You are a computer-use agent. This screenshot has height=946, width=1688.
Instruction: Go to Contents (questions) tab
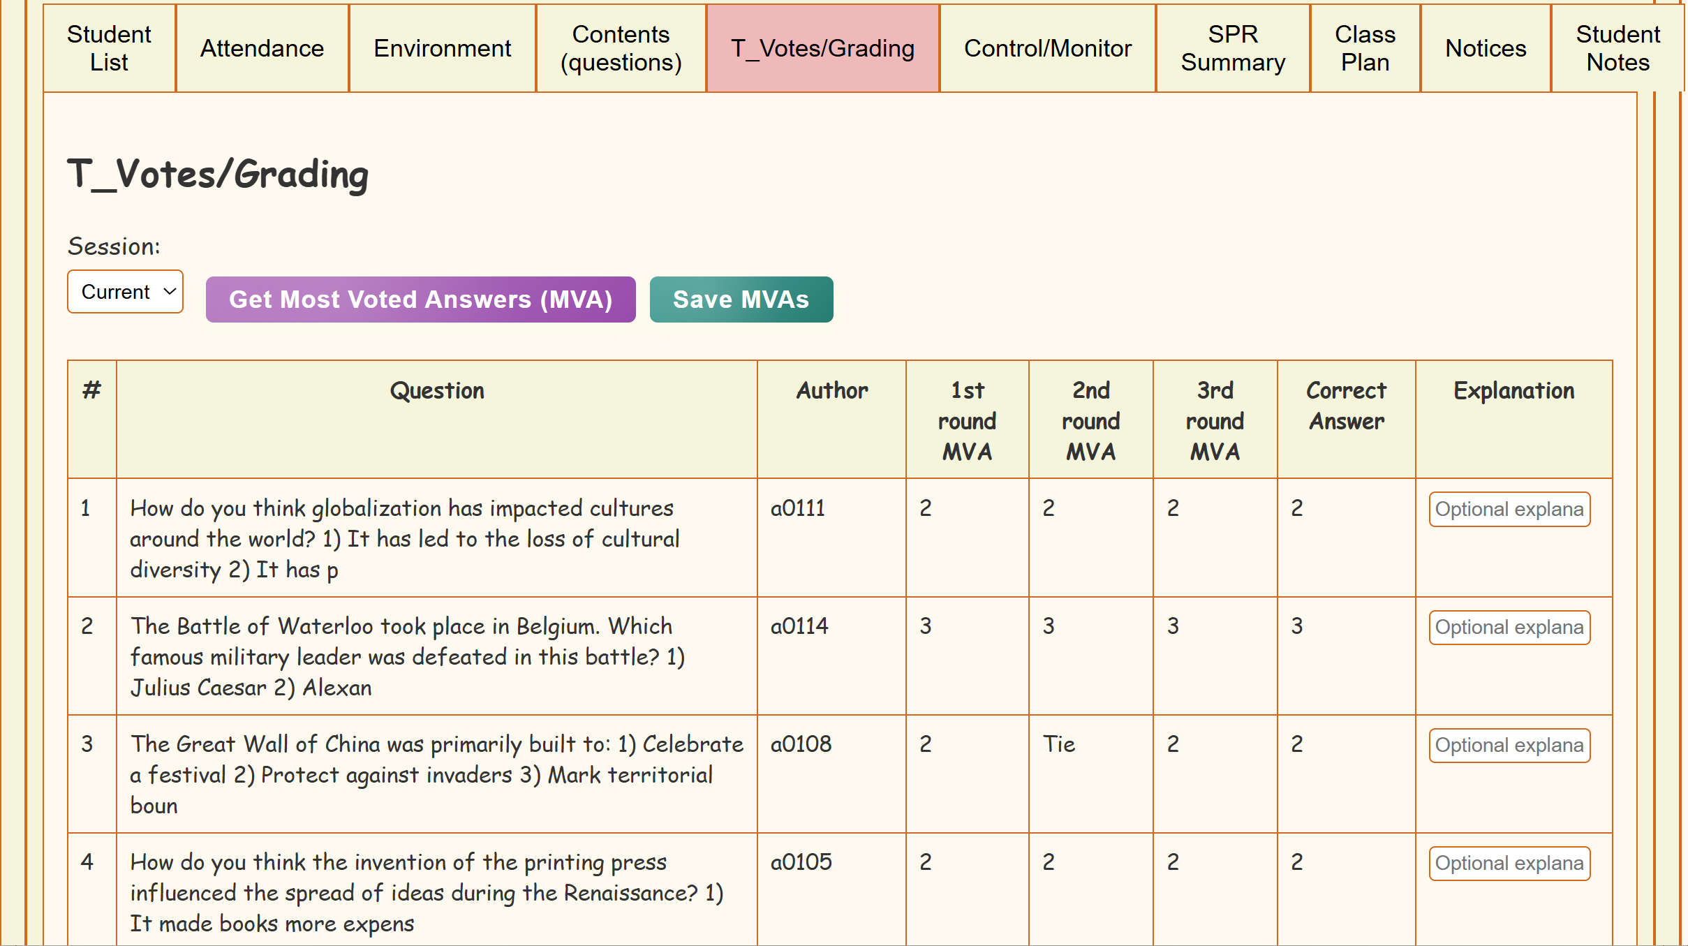(621, 48)
